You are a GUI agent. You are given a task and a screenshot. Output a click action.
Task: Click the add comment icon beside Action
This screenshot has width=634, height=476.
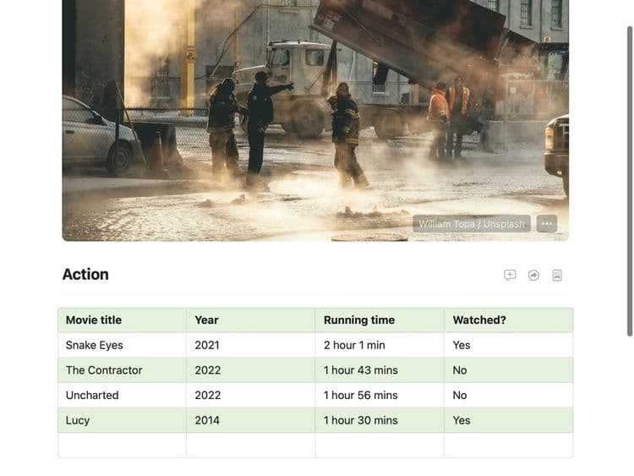click(x=510, y=275)
